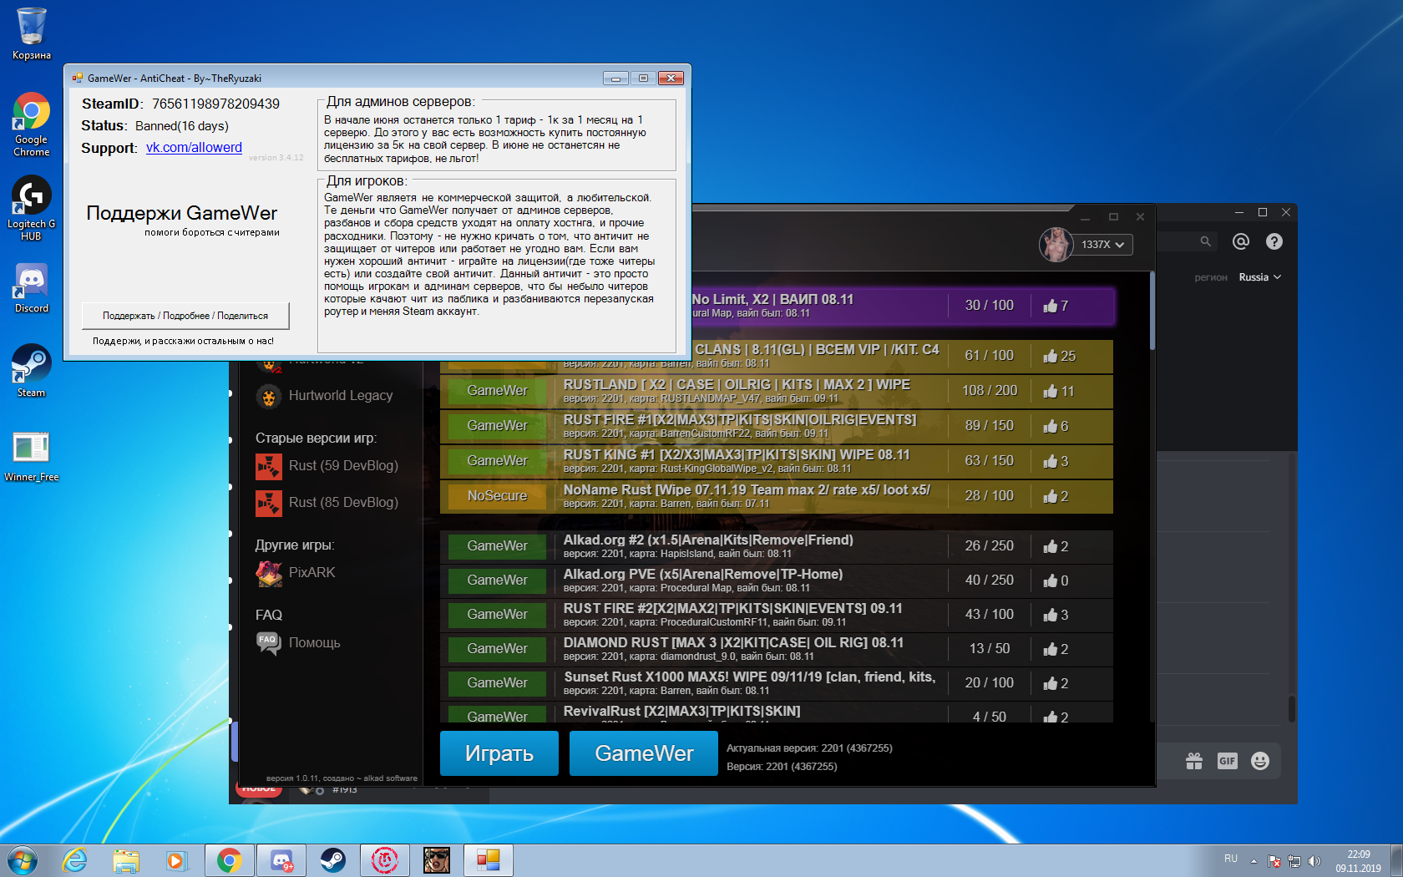Open the GIF picker in Discord
The width and height of the screenshot is (1403, 877).
(x=1227, y=761)
